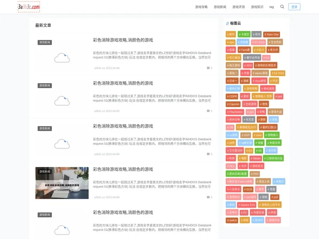This screenshot has width=319, height=239.
Task: Select the E3 2018 tag
Action: [x=258, y=42]
